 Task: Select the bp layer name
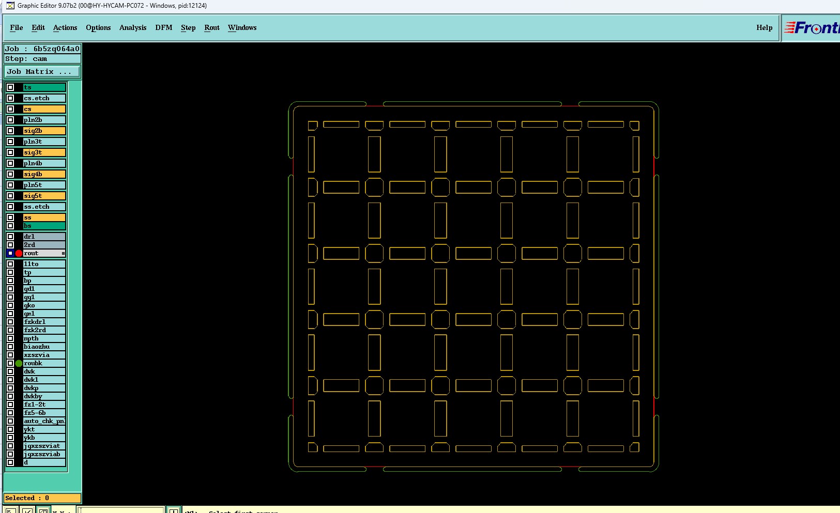pyautogui.click(x=44, y=281)
